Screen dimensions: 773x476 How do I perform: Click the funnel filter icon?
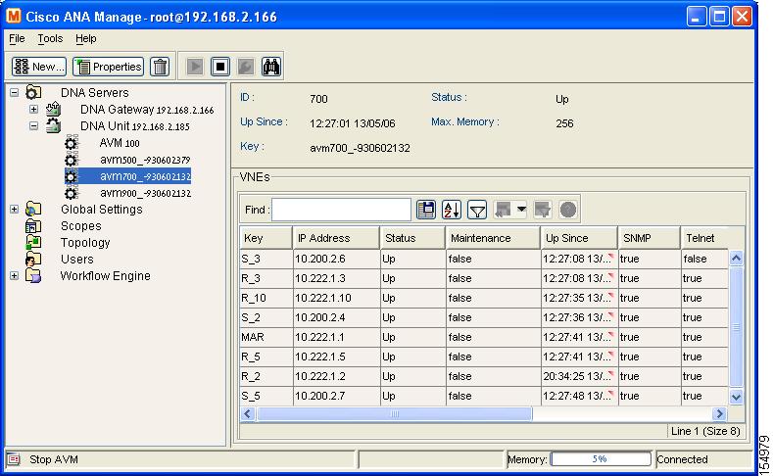(x=477, y=210)
